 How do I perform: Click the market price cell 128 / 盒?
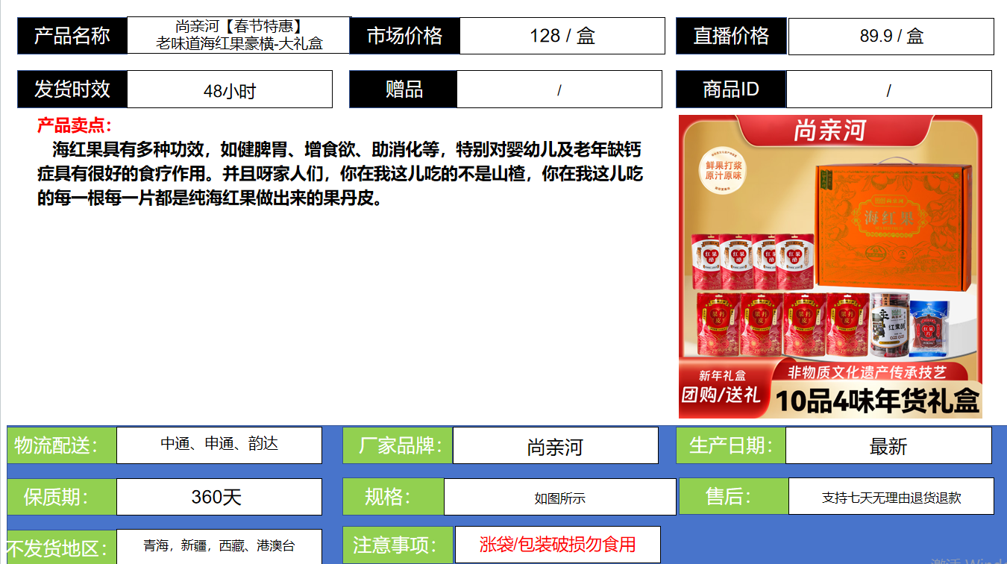pyautogui.click(x=562, y=36)
